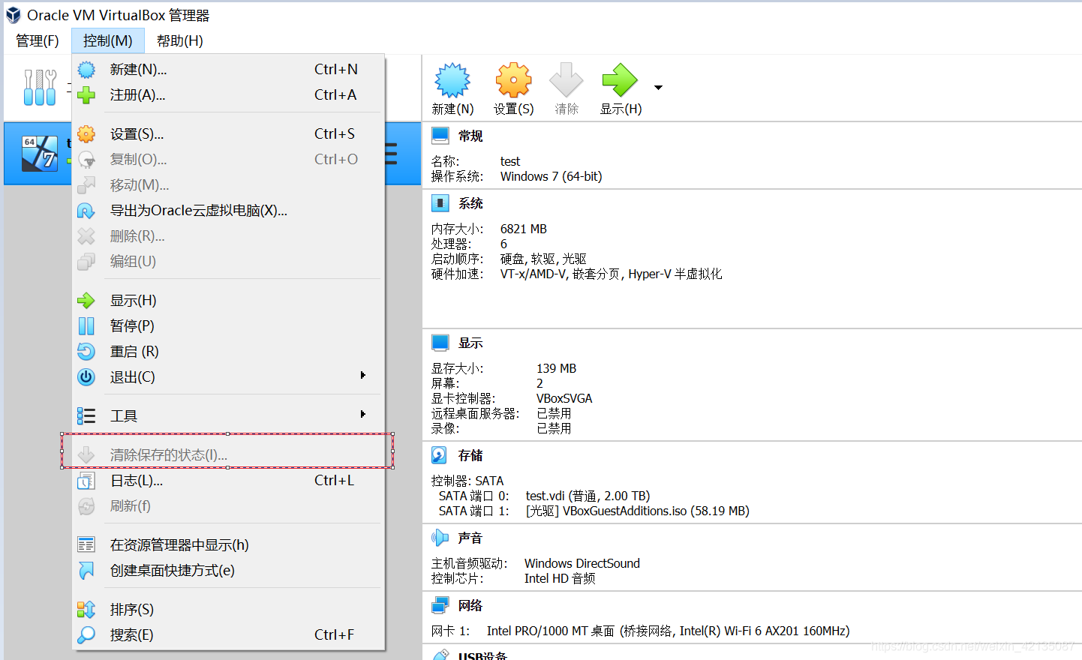Click the list icon beside 工具
Image resolution: width=1082 pixels, height=660 pixels.
tap(86, 416)
